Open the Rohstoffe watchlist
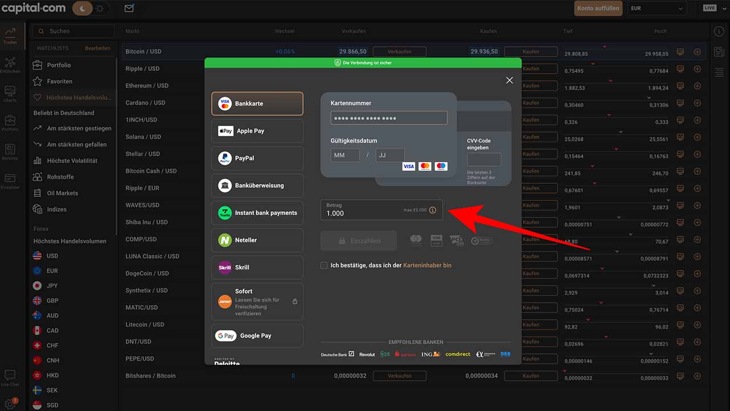730x411 pixels. tap(60, 177)
